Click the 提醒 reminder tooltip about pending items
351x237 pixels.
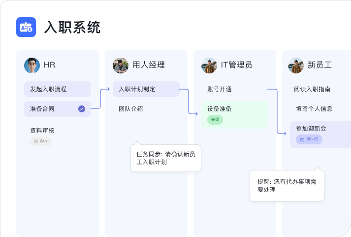287,186
